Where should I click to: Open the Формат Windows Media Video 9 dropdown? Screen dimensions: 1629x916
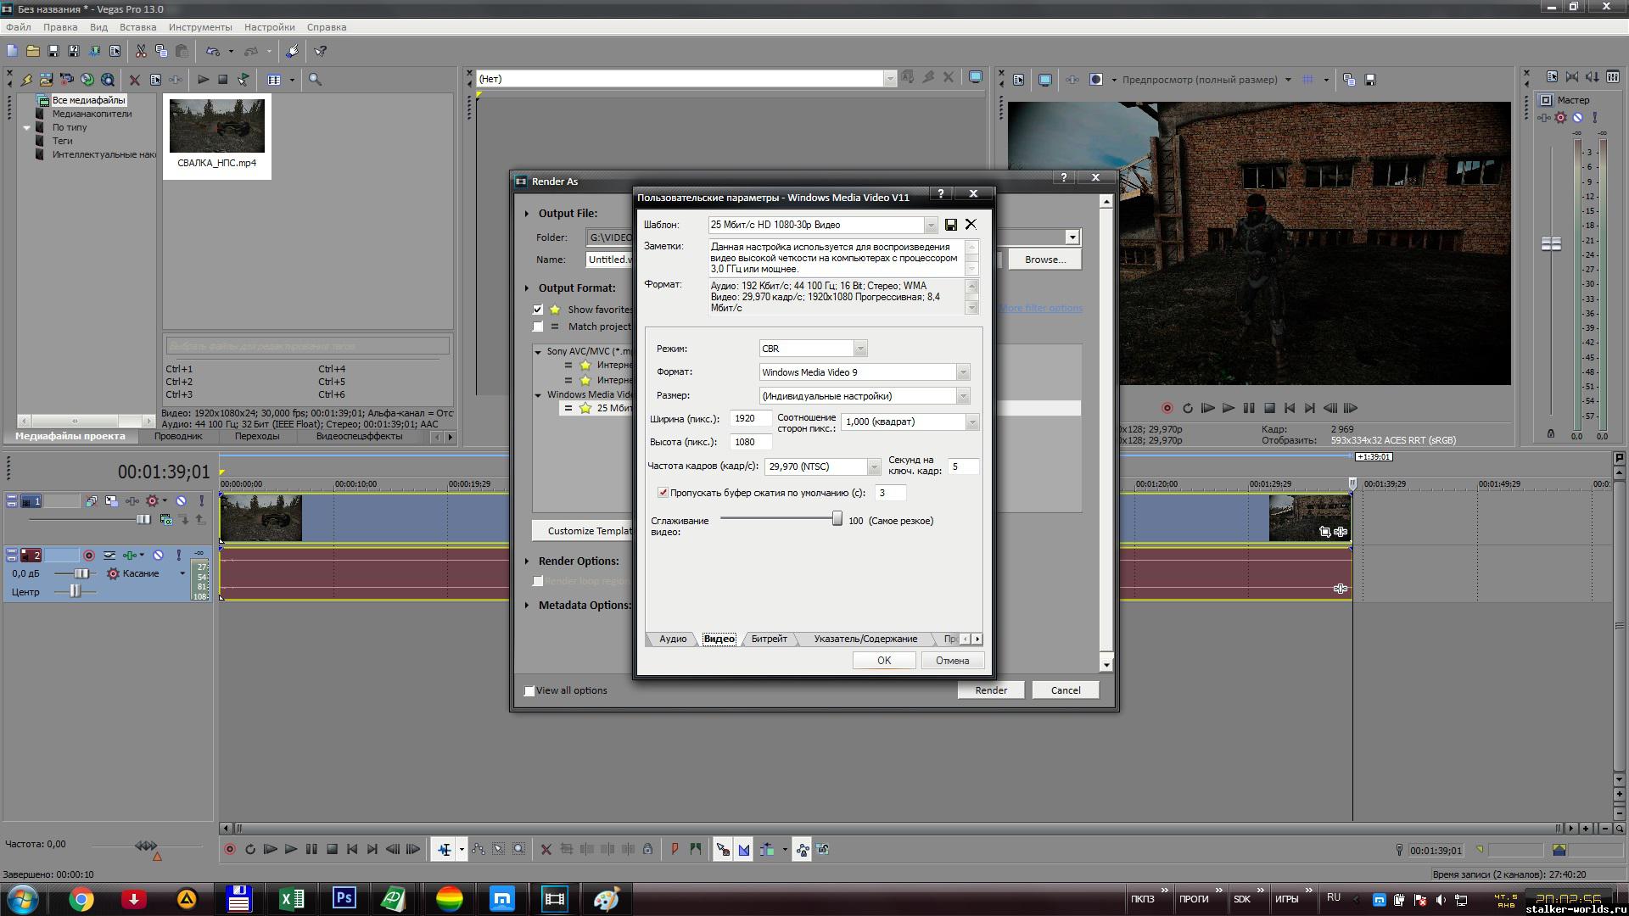click(962, 372)
